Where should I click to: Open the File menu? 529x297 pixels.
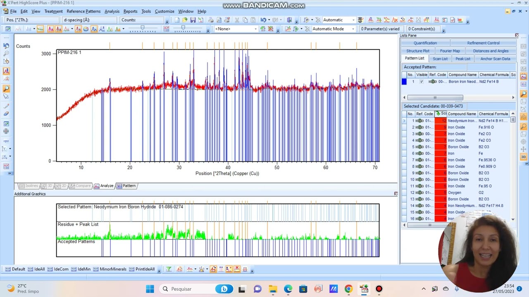coord(13,11)
